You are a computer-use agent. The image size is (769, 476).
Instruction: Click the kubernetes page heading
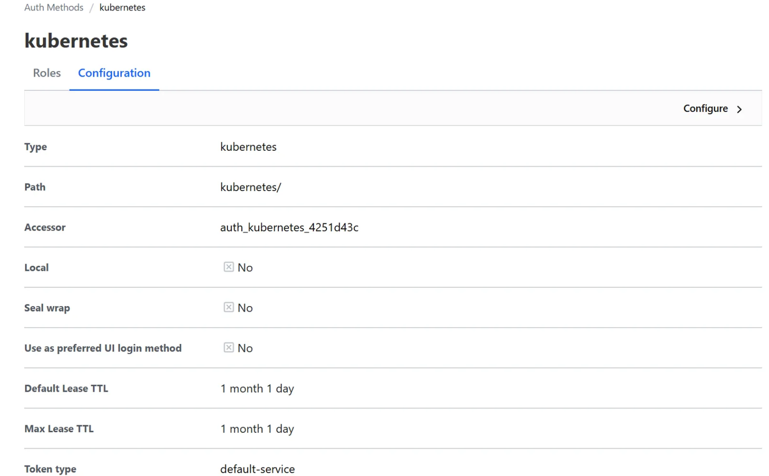click(x=76, y=41)
